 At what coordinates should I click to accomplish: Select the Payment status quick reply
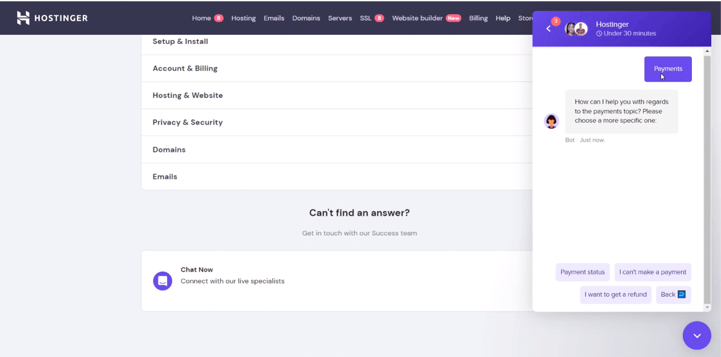coord(582,272)
